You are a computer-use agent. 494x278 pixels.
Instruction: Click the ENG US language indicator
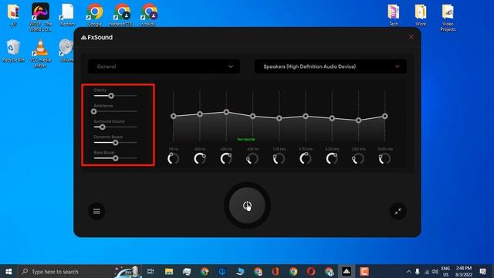(445, 271)
